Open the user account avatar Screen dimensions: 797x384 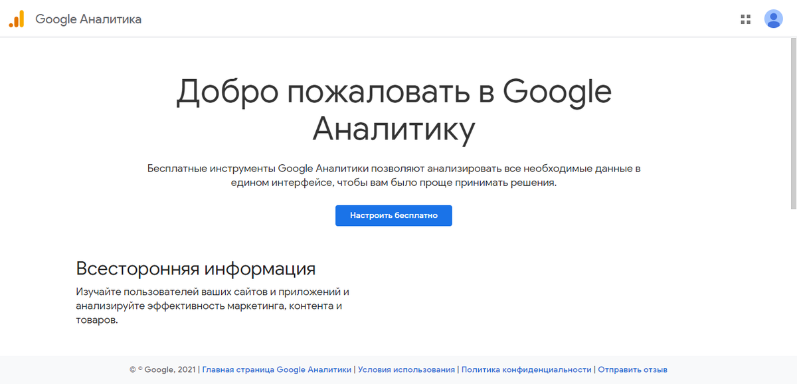(x=773, y=19)
